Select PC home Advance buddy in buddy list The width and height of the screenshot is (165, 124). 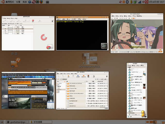click(x=137, y=85)
